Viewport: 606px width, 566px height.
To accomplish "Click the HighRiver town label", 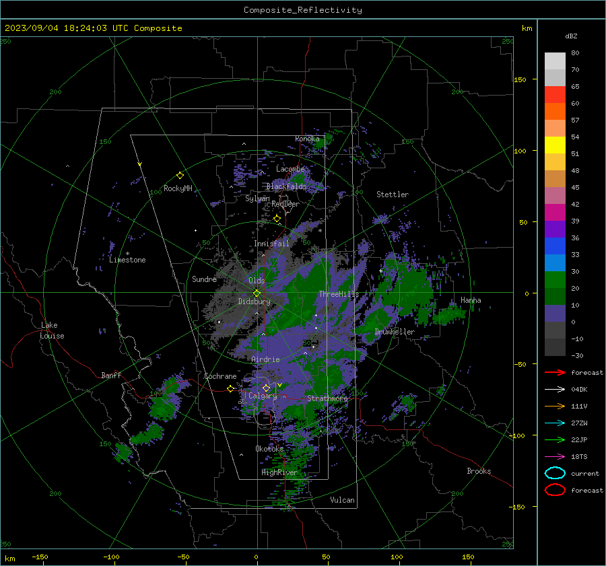I will 279,472.
